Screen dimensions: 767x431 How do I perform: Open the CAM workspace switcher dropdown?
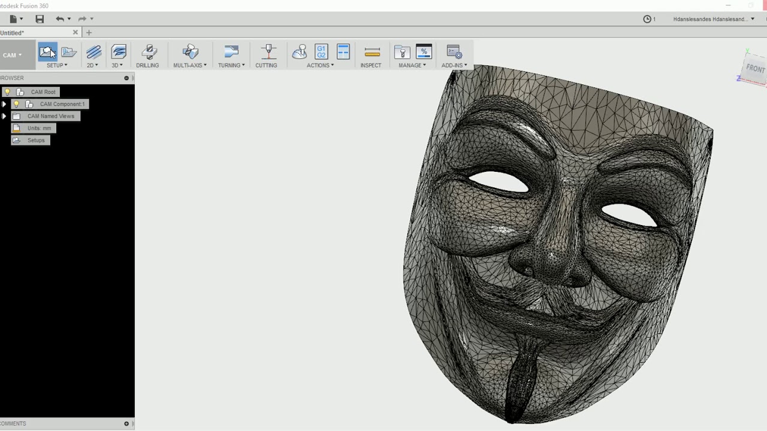[12, 55]
